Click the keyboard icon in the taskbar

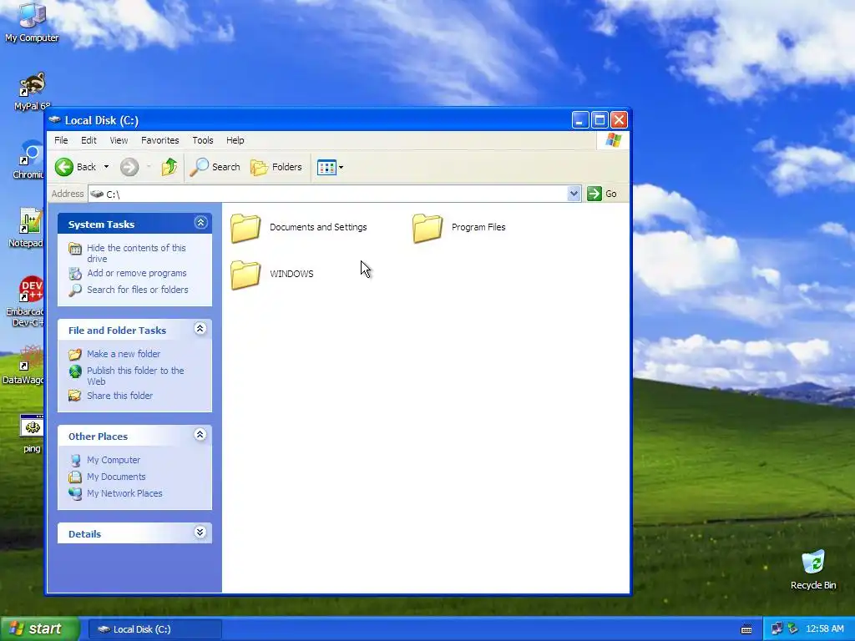pyautogui.click(x=746, y=629)
